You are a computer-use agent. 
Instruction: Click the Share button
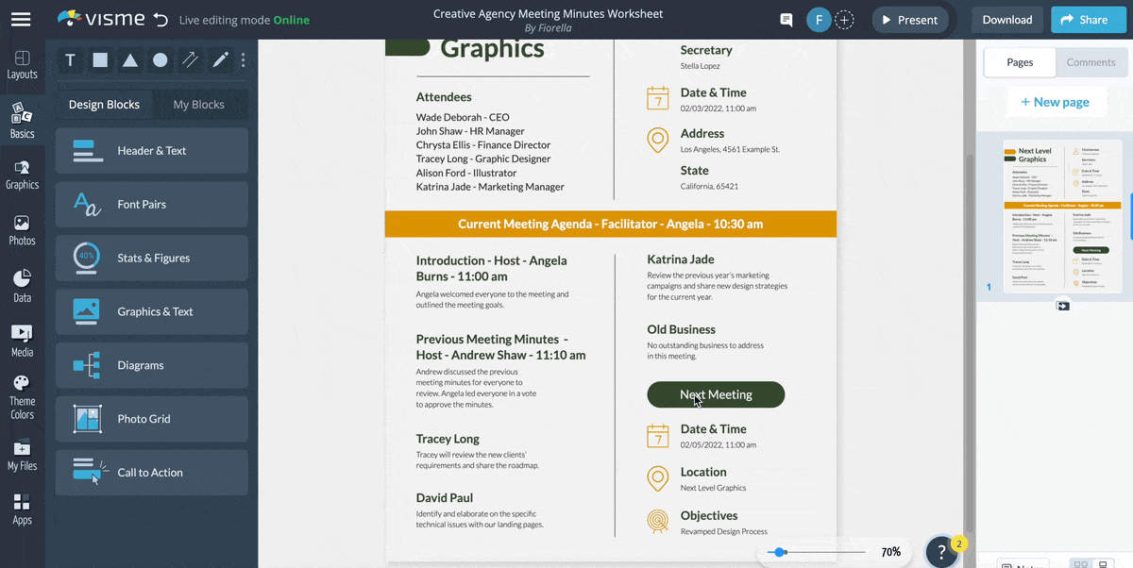(x=1088, y=19)
